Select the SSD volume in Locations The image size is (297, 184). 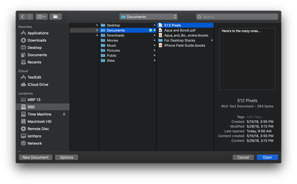[43, 107]
